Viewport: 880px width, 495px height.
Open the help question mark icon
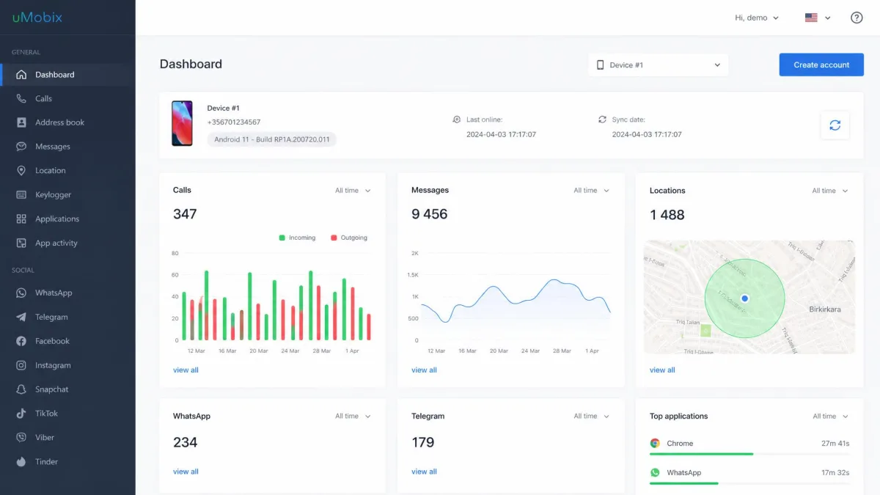pos(857,18)
